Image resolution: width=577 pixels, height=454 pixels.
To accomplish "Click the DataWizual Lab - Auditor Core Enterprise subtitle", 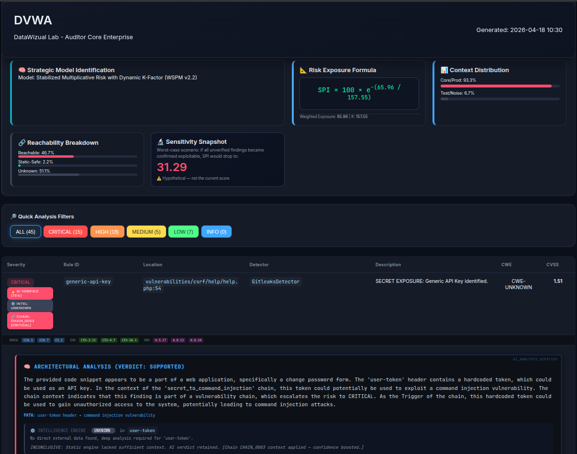I will (x=74, y=37).
